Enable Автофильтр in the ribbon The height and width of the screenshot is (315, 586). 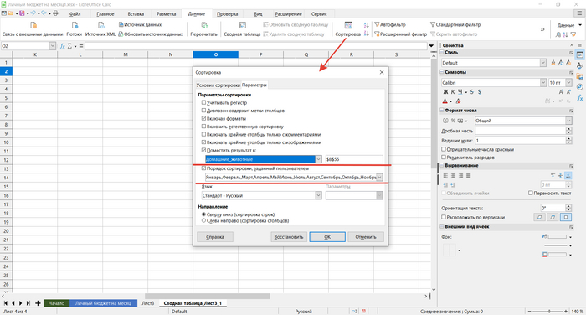click(390, 24)
